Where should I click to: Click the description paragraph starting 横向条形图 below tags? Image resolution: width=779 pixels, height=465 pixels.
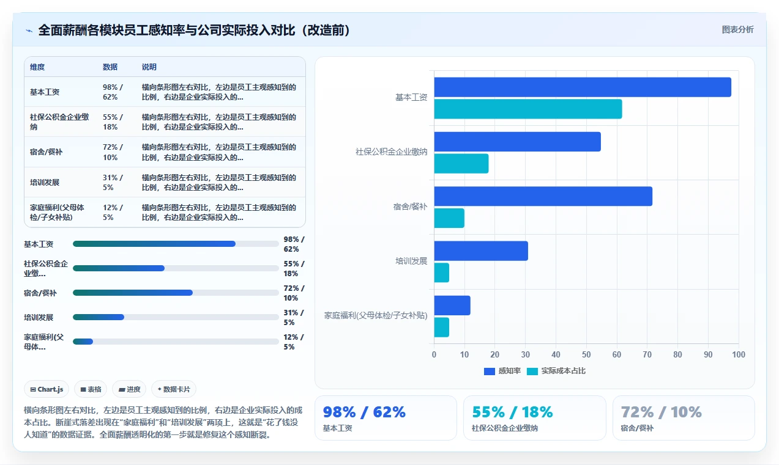pyautogui.click(x=163, y=423)
